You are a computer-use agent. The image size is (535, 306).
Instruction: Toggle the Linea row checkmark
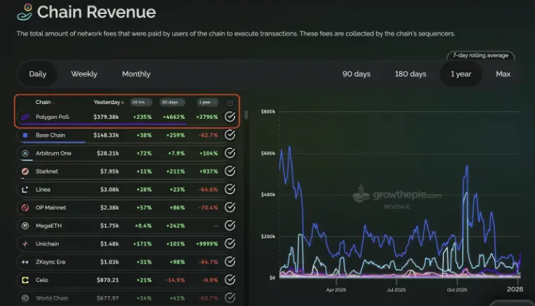(230, 189)
